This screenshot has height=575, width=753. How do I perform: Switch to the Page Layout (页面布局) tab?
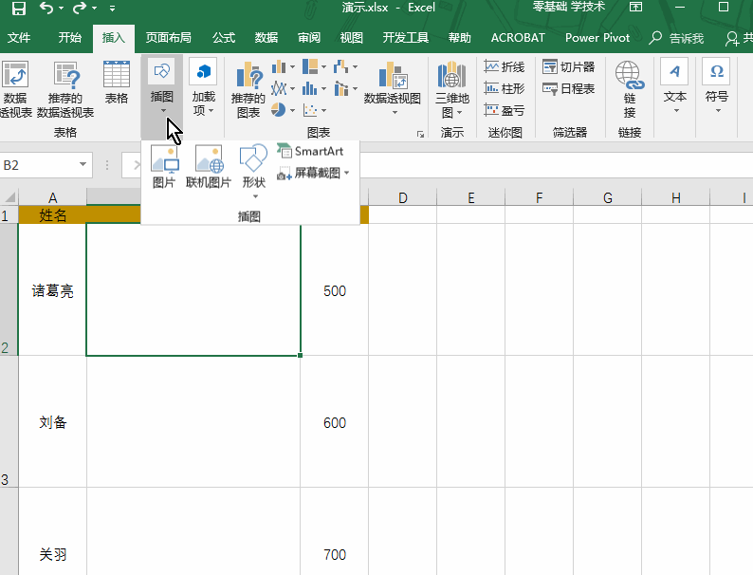(168, 38)
